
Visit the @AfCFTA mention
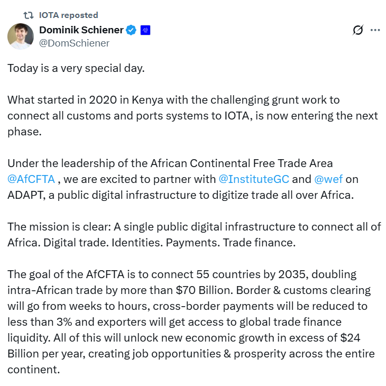tap(31, 179)
